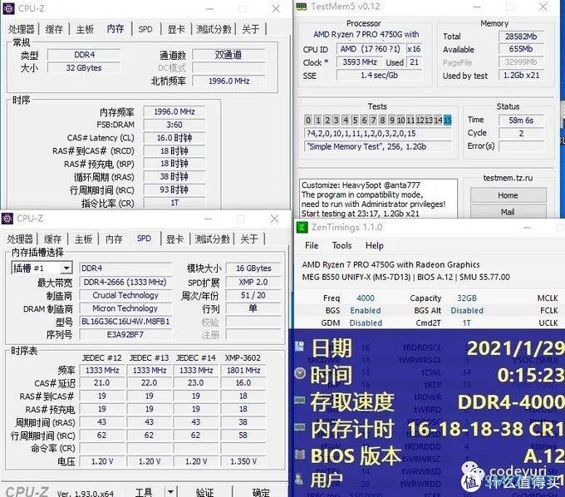The width and height of the screenshot is (565, 497).
Task: Open 主板 tab in CPU-Z SPD window
Action: (84, 239)
